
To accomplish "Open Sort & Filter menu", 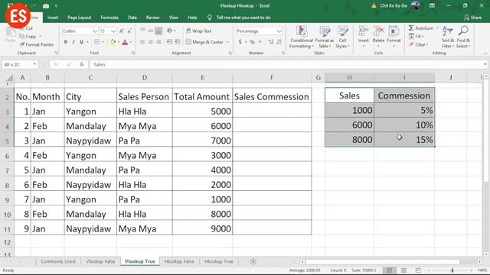I will click(447, 37).
